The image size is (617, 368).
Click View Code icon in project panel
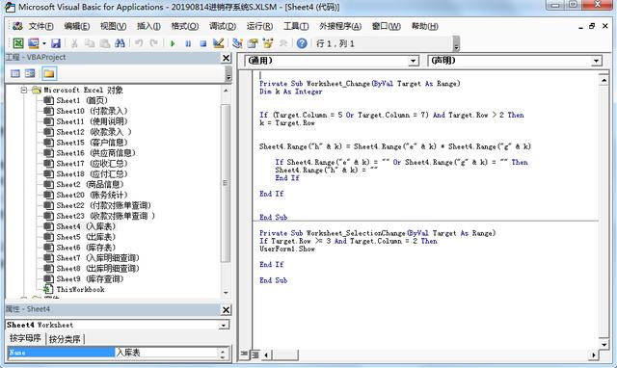[15, 73]
